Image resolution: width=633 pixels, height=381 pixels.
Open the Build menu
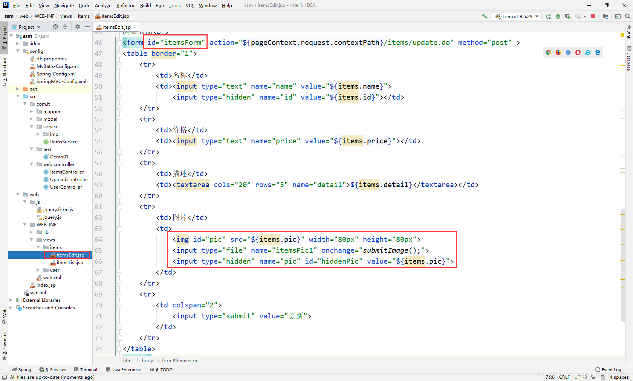pos(145,5)
